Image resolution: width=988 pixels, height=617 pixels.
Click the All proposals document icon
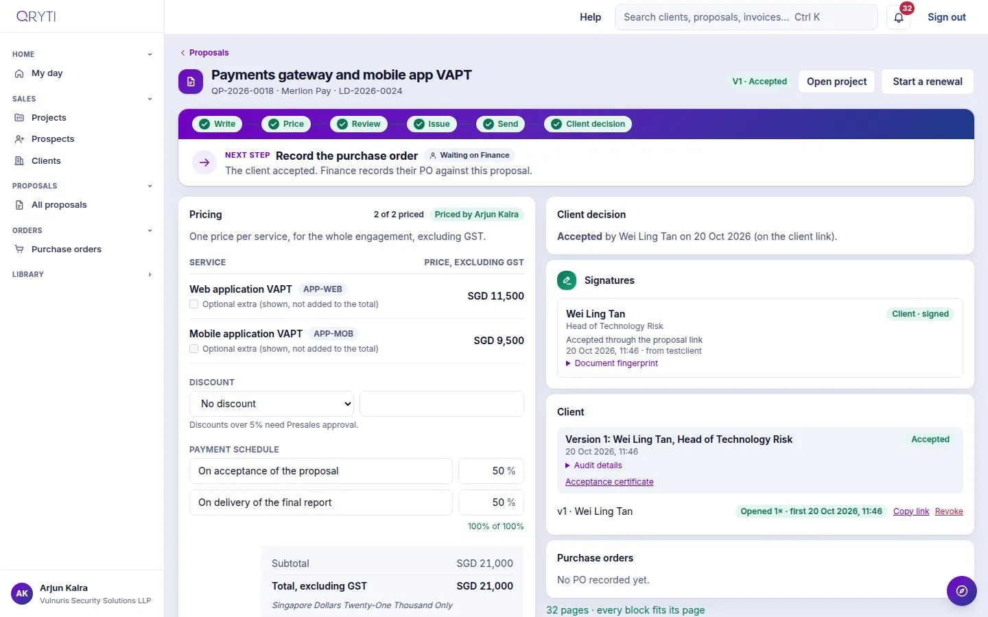click(x=19, y=205)
